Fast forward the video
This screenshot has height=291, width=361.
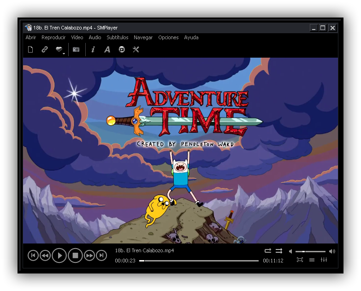click(x=89, y=255)
